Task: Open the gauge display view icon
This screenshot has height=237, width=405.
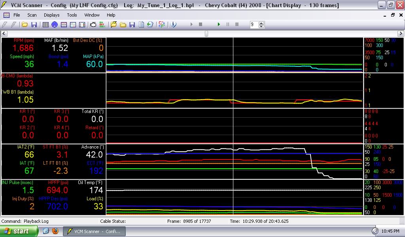Action: coord(55,24)
